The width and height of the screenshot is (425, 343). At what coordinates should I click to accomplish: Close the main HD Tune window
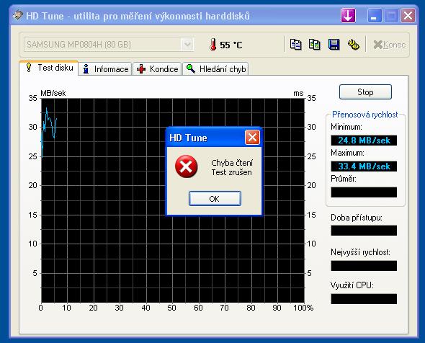(x=408, y=15)
